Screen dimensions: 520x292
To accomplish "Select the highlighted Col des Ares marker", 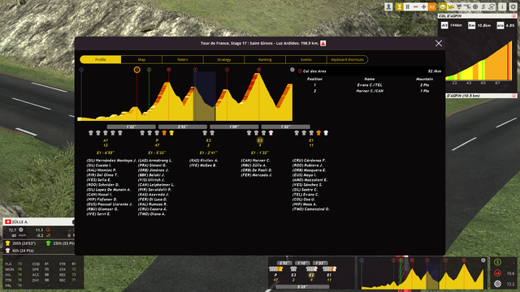I will 137,70.
